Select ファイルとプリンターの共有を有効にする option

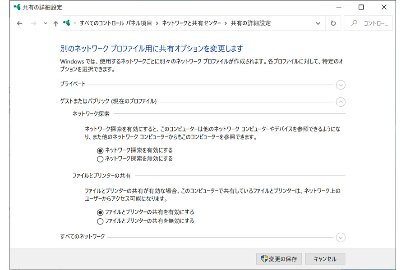100,212
